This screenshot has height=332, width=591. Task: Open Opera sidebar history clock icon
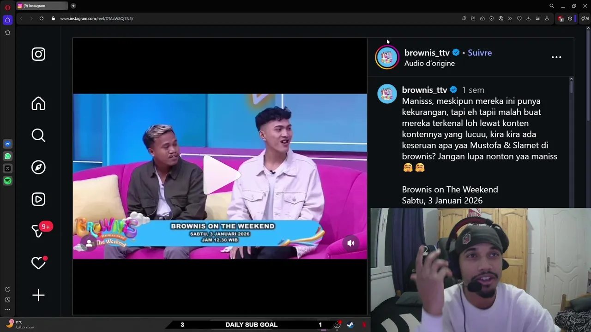(7, 300)
